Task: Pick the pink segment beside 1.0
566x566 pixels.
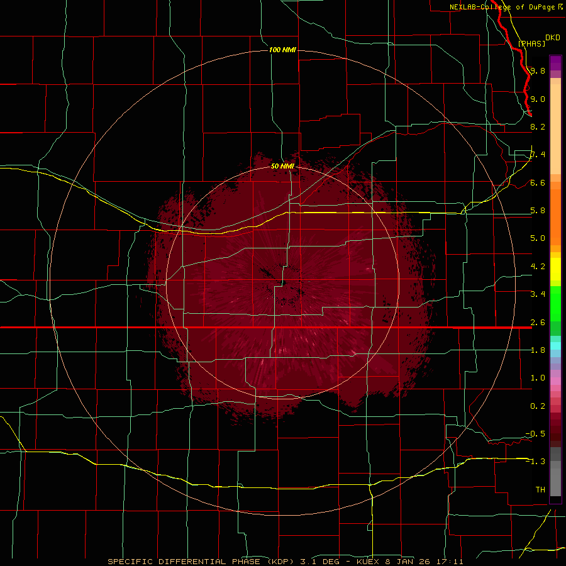Action: point(555,381)
